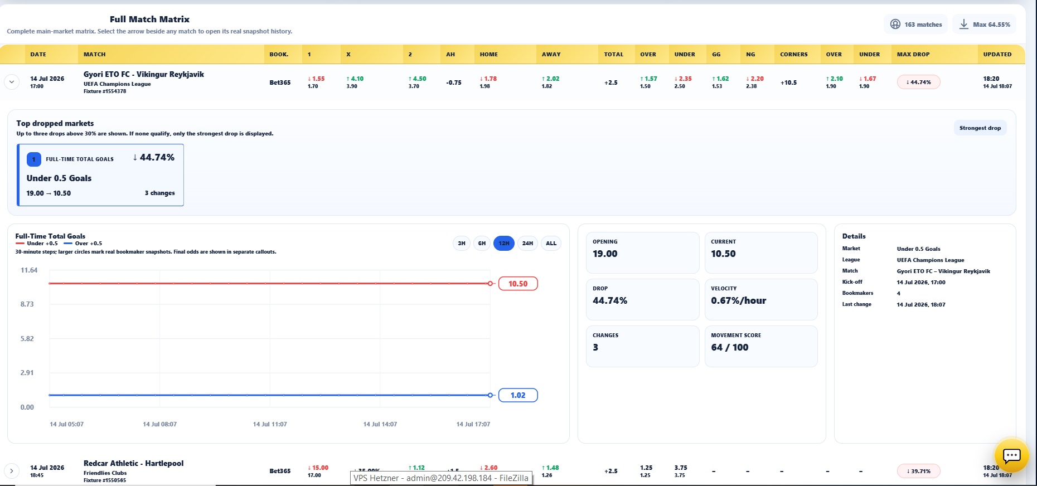The width and height of the screenshot is (1037, 486).
Task: Click the CHANGES 3 stat card
Action: pos(642,346)
